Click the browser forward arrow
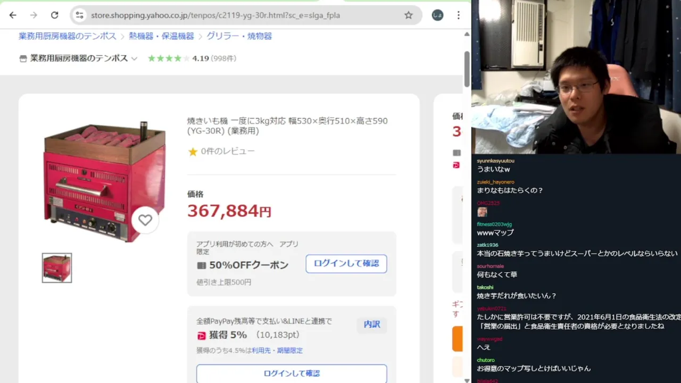 tap(34, 15)
